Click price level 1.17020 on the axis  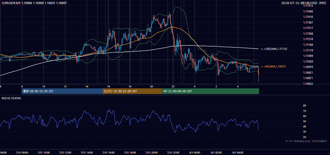pos(308,61)
